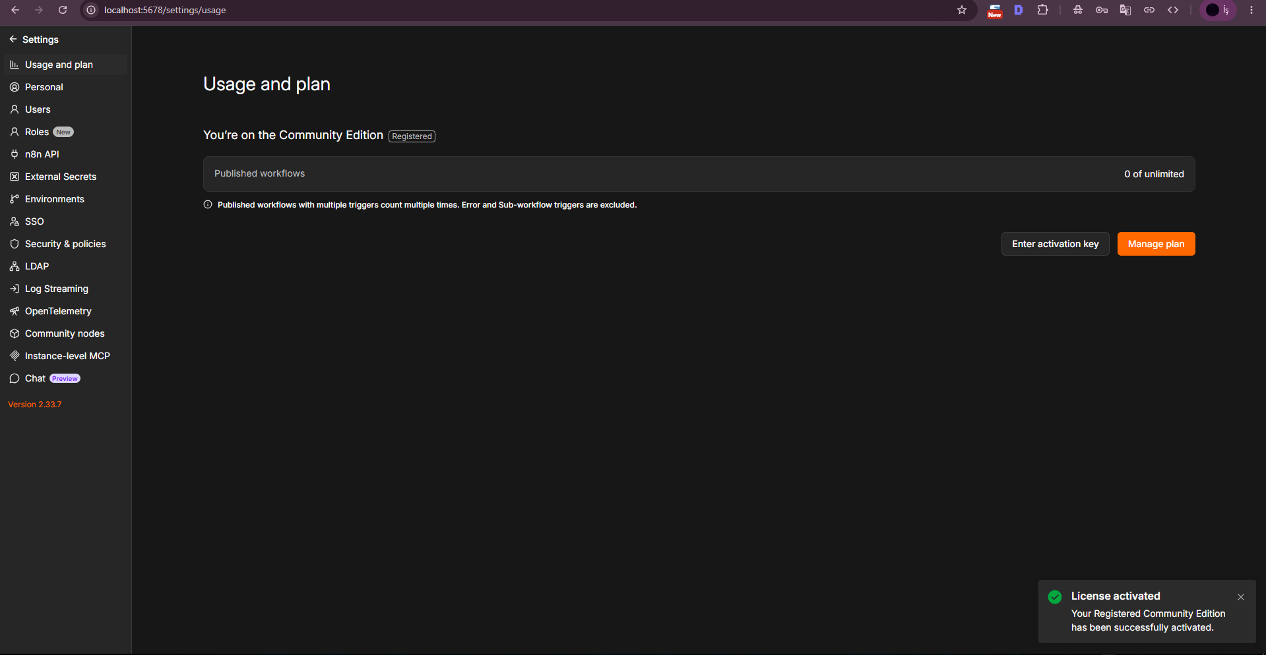Click Enter activation key button
Image resolution: width=1266 pixels, height=655 pixels.
[1055, 244]
